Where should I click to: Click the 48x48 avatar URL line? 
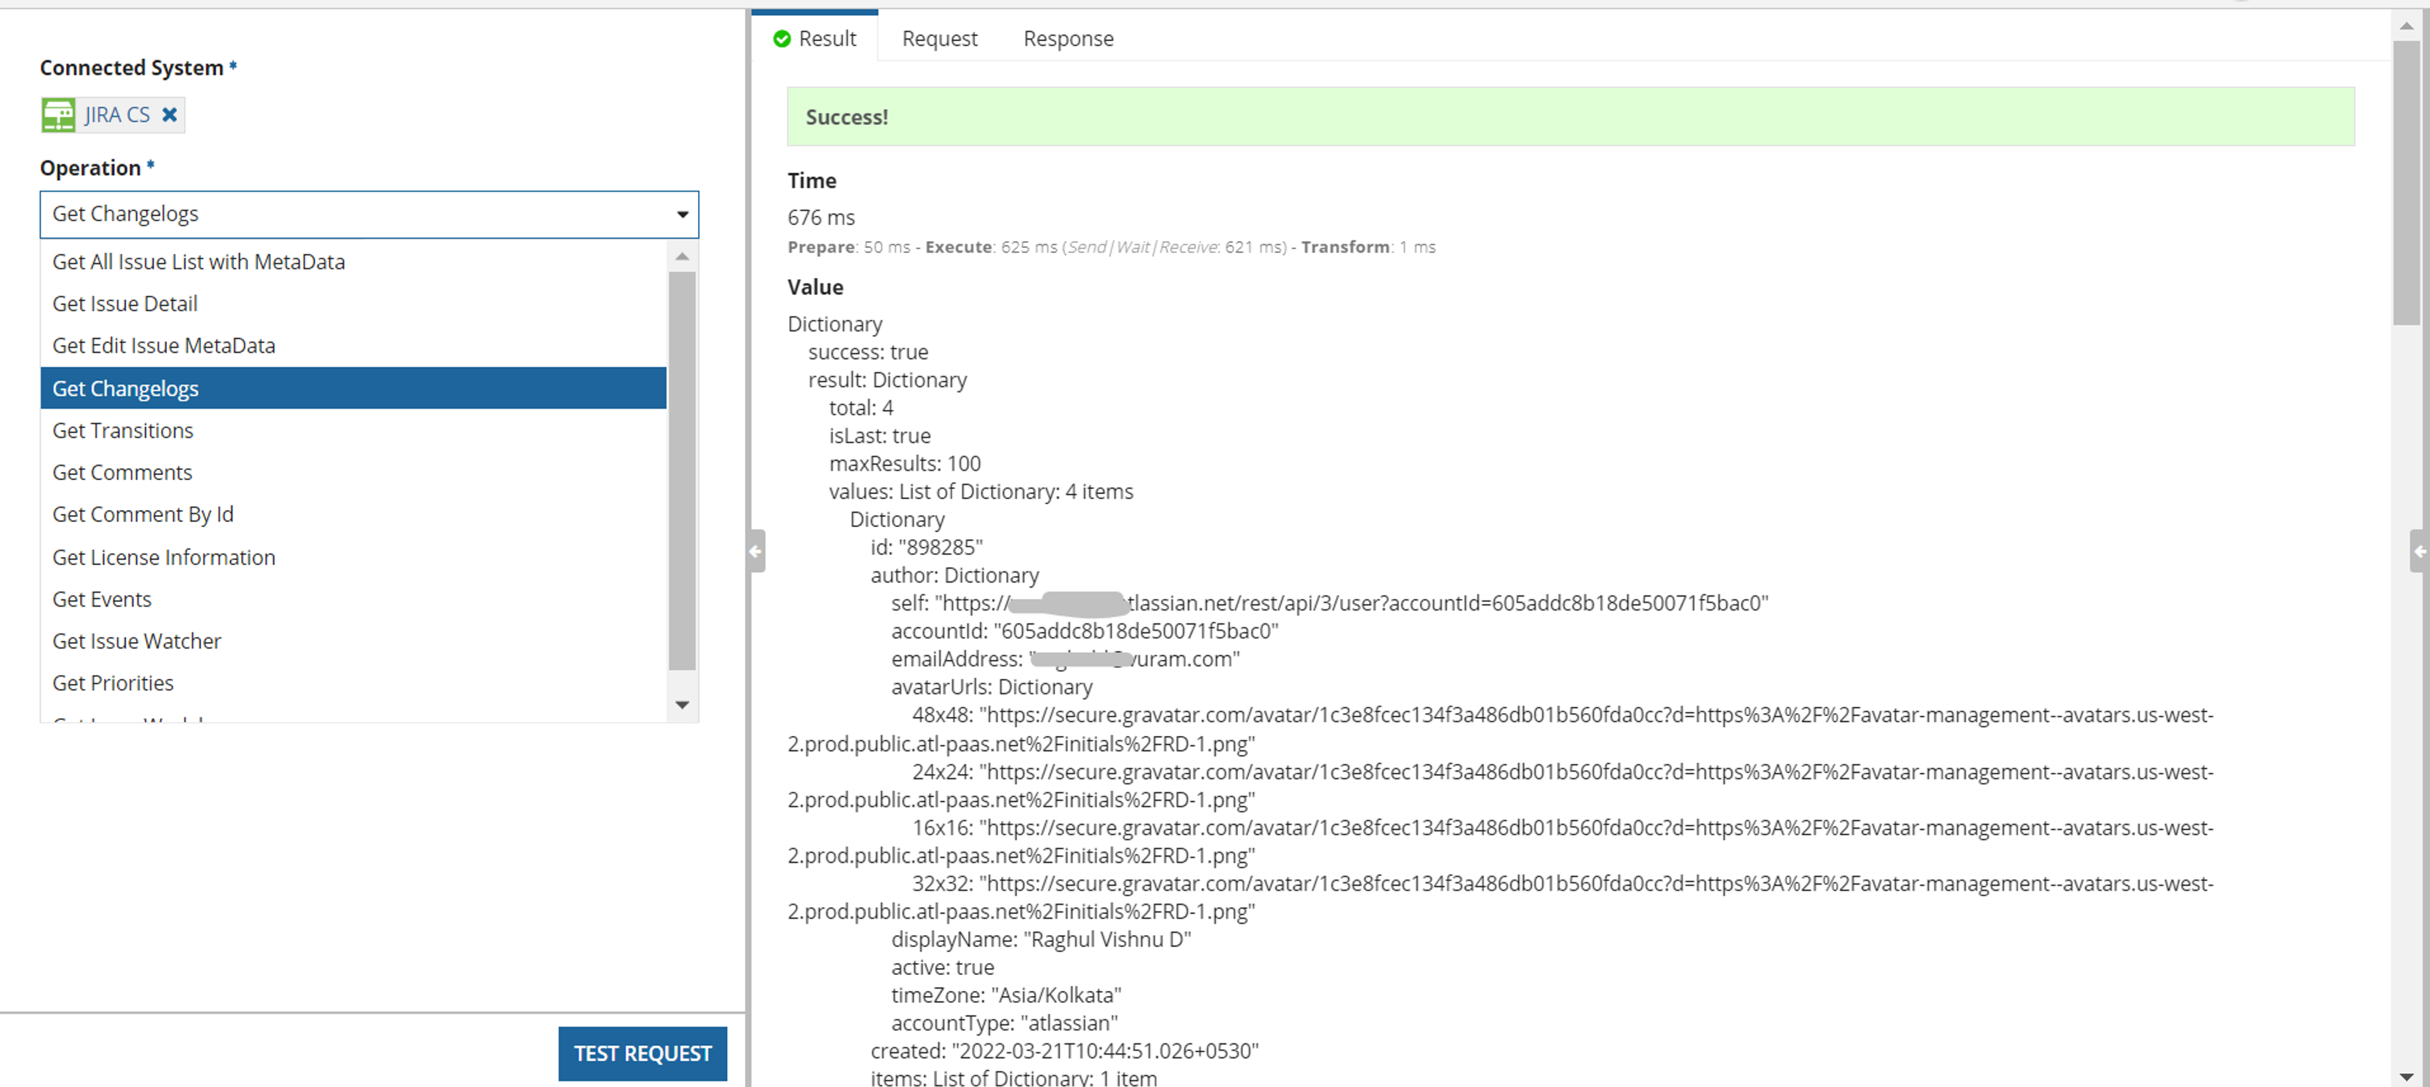[x=1500, y=728]
